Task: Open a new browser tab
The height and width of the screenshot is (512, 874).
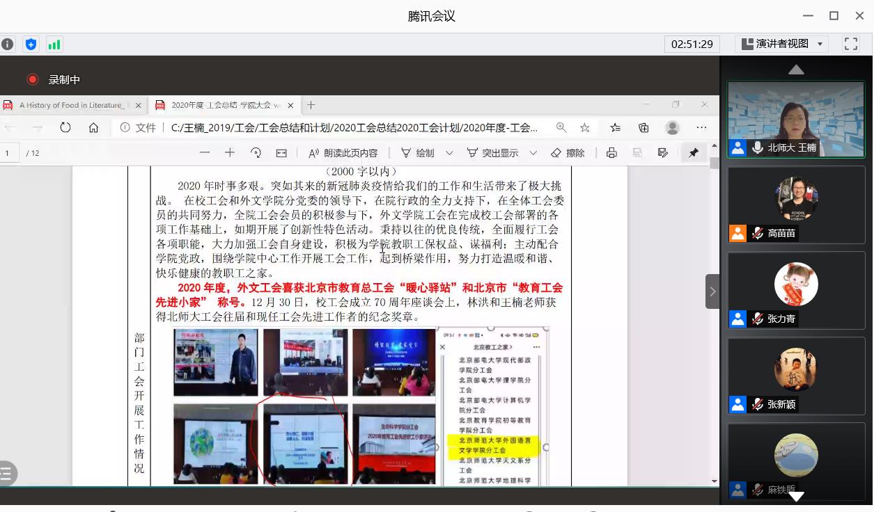Action: click(311, 105)
